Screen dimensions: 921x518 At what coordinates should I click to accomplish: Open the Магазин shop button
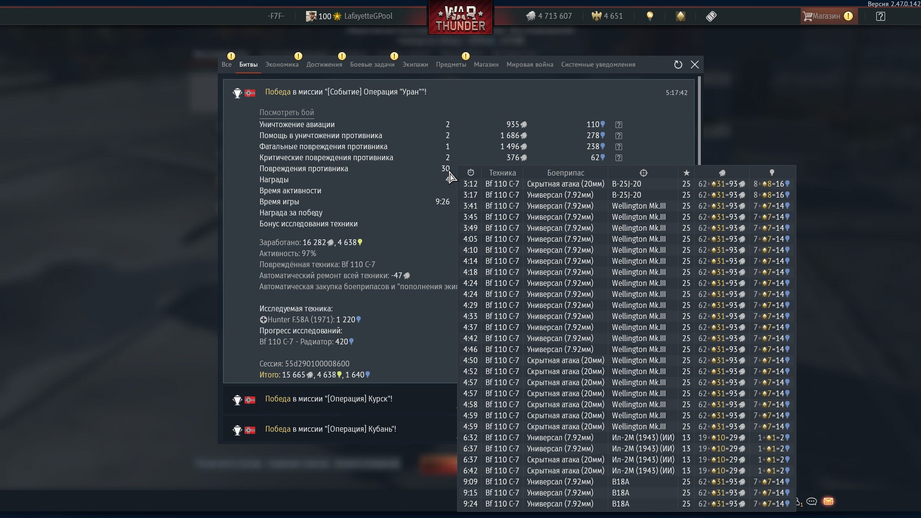828,16
